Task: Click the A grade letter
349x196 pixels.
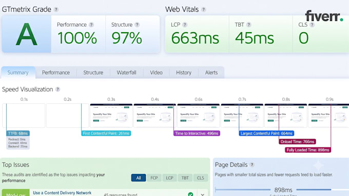Action: 27,34
